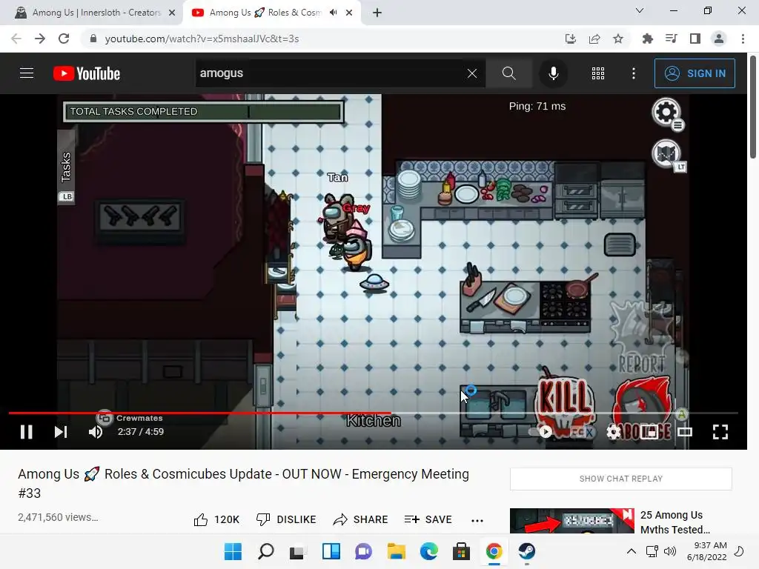Viewport: 759px width, 569px height.
Task: Open the YouTube apps grid
Action: pos(598,73)
